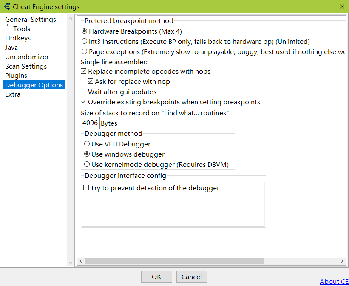Click the stack size 4096 input field
The image size is (349, 286).
90,123
